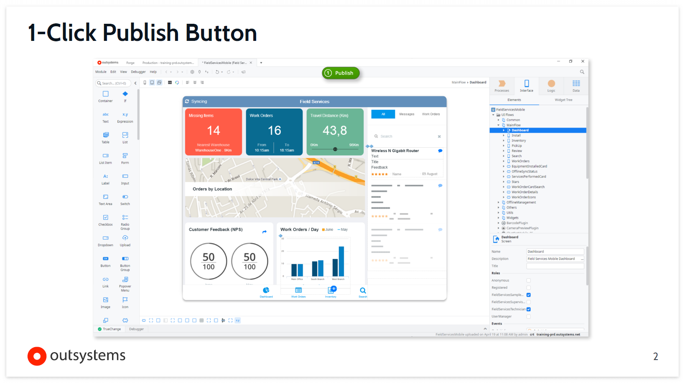Click the All button in messages panel
Screen dimensions: 685x383
[x=383, y=114]
